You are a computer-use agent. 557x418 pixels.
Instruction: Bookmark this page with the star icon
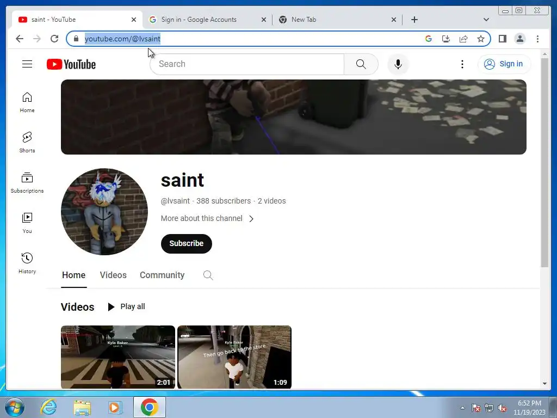(x=481, y=39)
